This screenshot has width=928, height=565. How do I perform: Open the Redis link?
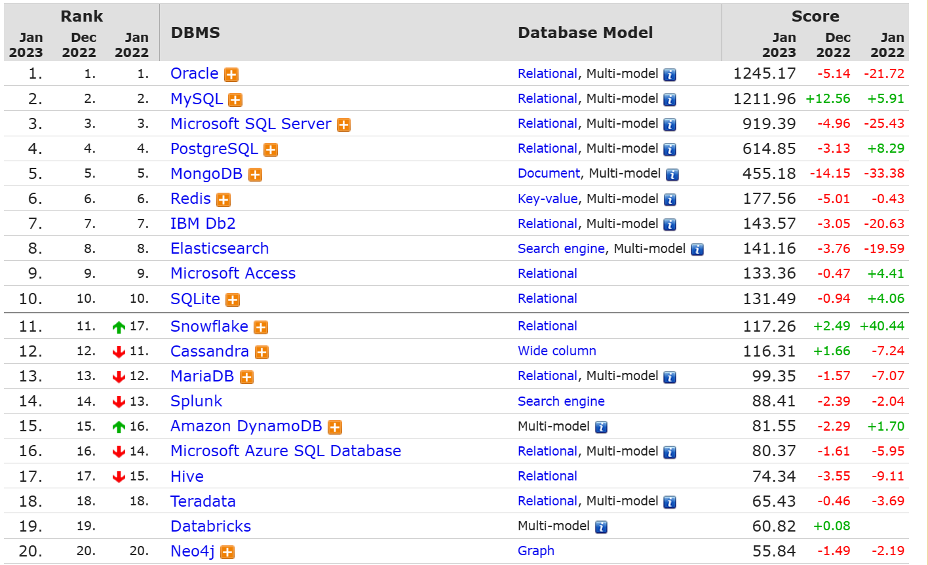pyautogui.click(x=191, y=199)
